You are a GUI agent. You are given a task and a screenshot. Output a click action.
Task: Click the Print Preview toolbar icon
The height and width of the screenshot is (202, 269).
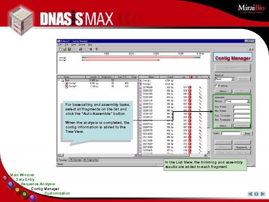point(85,49)
